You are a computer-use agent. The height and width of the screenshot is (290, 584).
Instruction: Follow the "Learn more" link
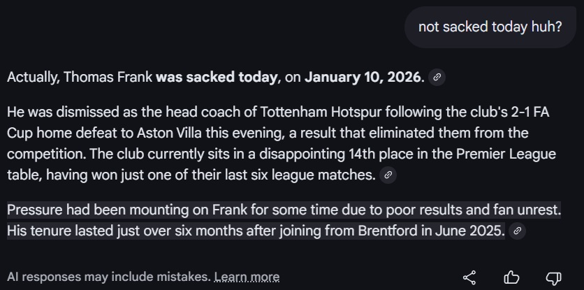pos(247,277)
